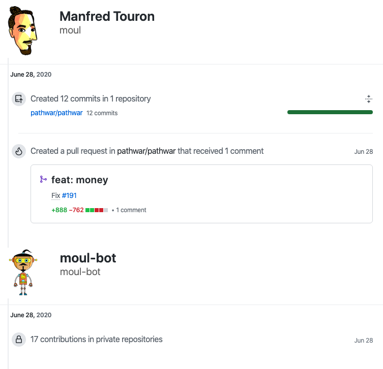The height and width of the screenshot is (369, 383).
Task: Click the Manfred Touron name heading
Action: [107, 17]
